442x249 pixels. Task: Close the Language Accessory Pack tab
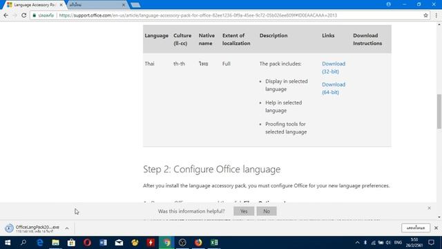[x=61, y=5]
